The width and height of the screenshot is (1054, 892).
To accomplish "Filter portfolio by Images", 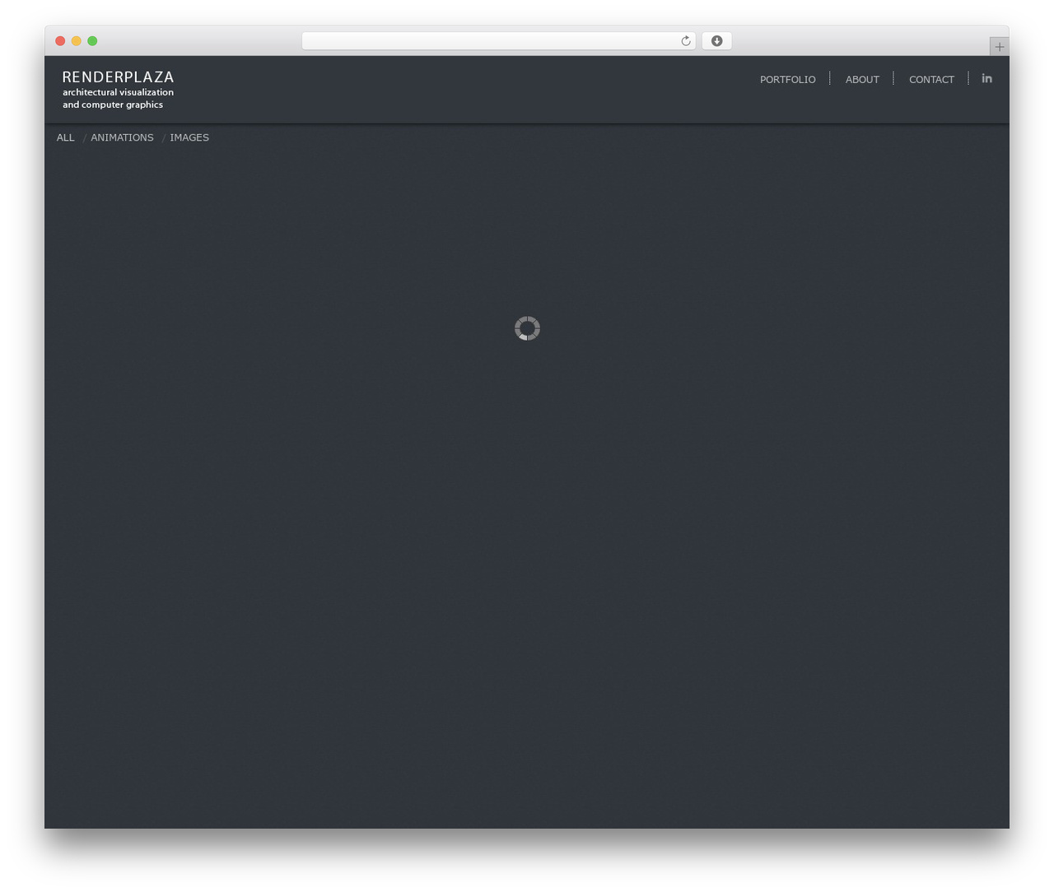I will tap(189, 137).
